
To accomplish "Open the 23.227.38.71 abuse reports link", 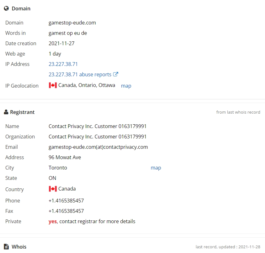I will [x=80, y=74].
